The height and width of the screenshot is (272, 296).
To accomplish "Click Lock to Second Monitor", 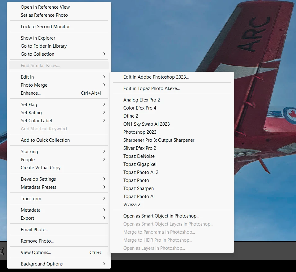I will [59, 27].
